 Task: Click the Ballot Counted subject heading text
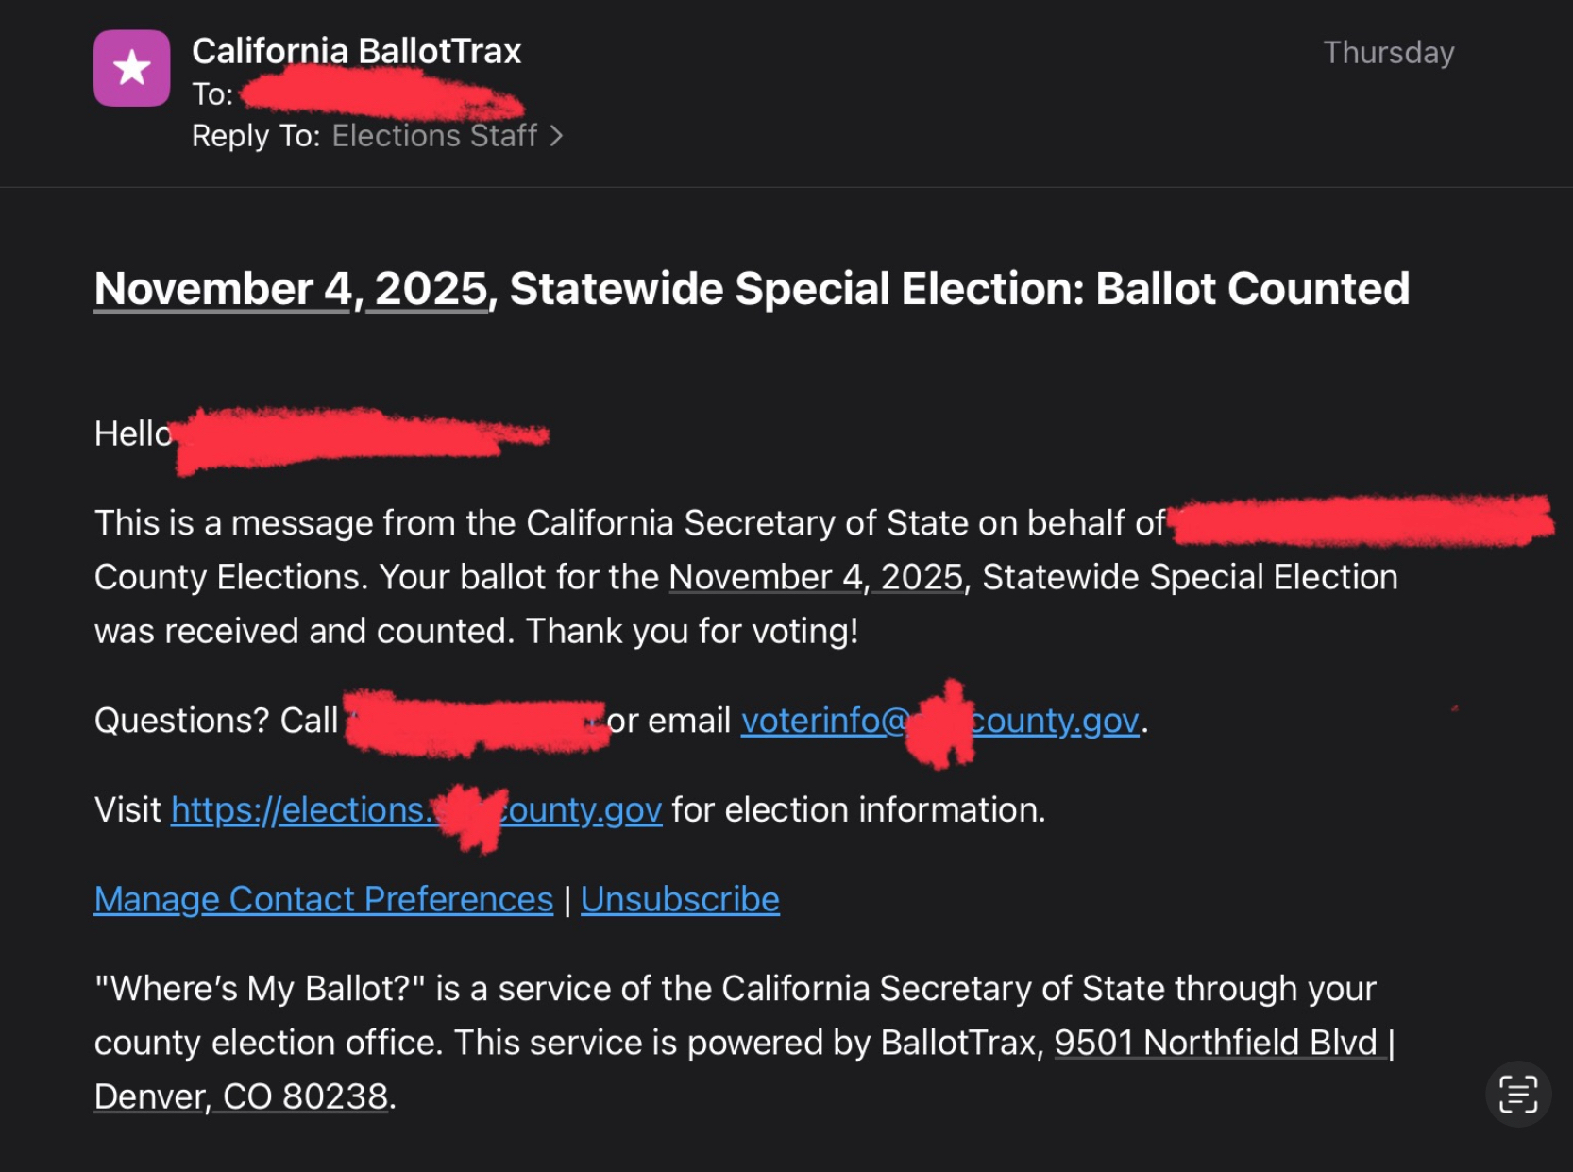coord(1251,289)
